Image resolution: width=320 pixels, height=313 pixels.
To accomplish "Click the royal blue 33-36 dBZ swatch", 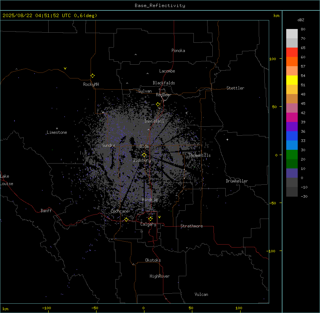I will [x=292, y=136].
